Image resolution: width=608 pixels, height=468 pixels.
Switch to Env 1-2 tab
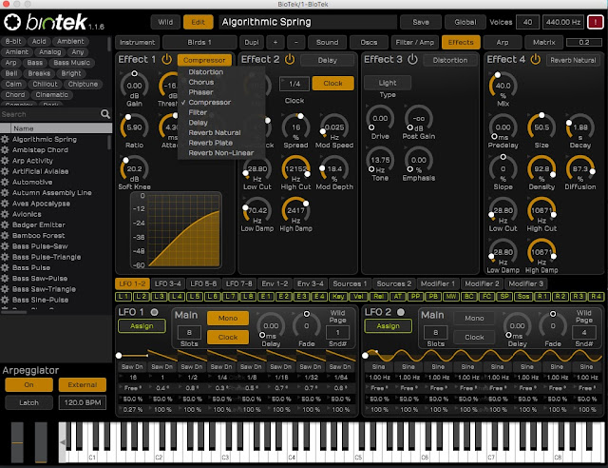pos(275,283)
